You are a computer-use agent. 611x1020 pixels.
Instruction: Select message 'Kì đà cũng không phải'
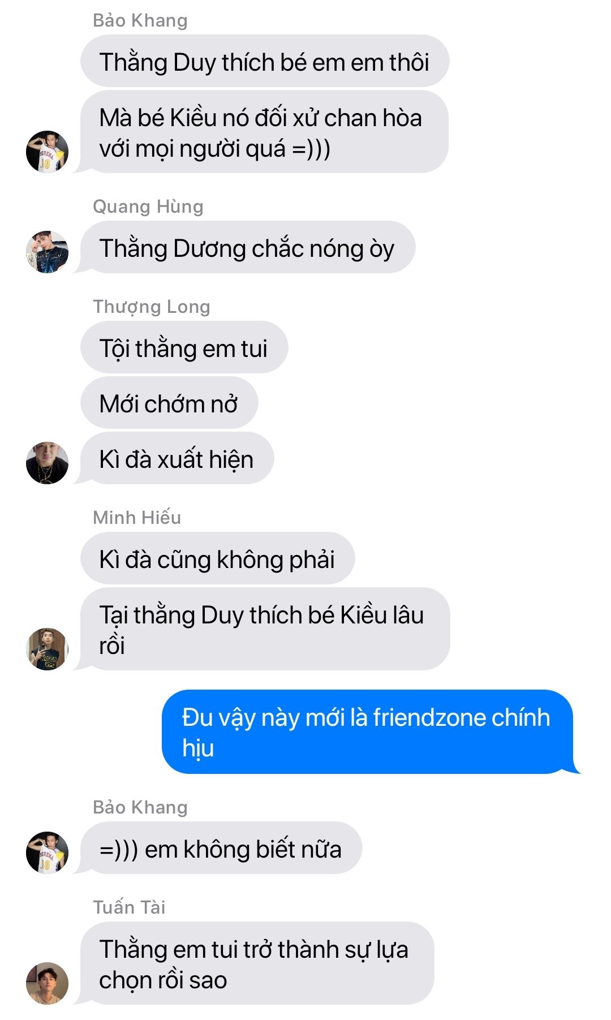click(218, 558)
